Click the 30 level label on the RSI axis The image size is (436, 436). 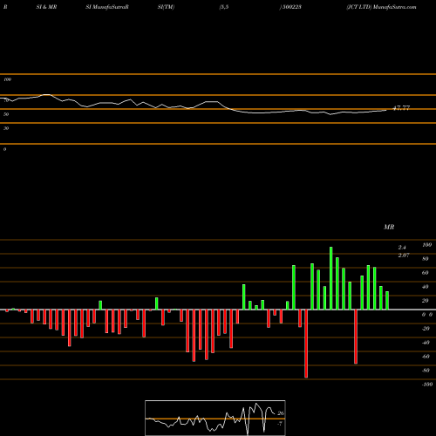point(6,128)
